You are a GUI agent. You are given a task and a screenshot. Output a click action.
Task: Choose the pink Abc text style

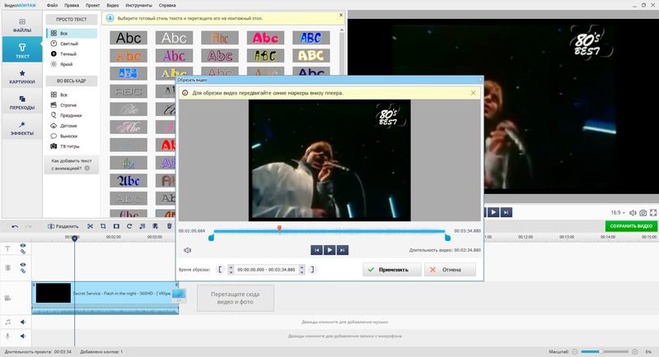click(x=265, y=38)
